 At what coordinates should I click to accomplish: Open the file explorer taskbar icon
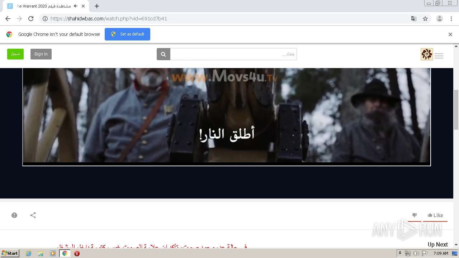tap(41, 253)
